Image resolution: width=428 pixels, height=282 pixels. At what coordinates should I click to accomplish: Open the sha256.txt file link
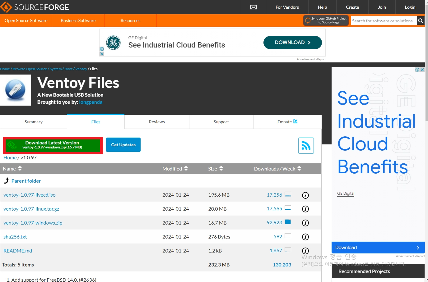pos(15,237)
